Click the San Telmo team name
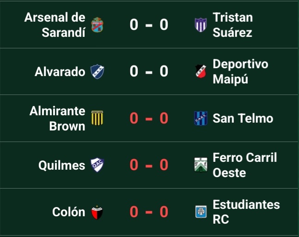This screenshot has height=237, width=299. point(243,118)
